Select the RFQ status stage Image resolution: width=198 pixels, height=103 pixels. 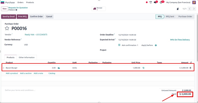pyautogui.click(x=160, y=16)
